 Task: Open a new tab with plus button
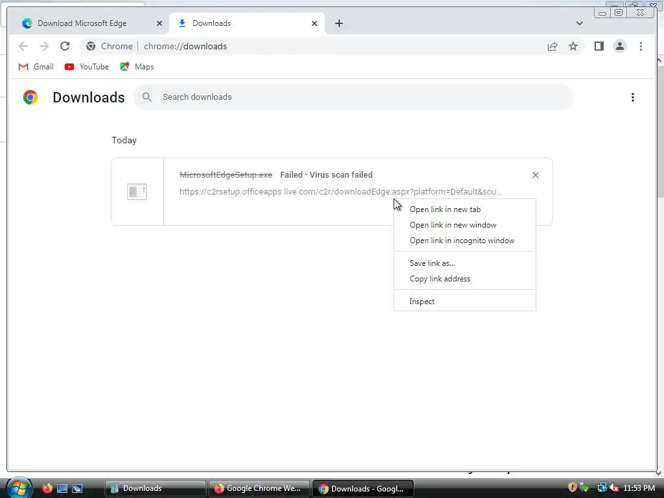[x=338, y=23]
